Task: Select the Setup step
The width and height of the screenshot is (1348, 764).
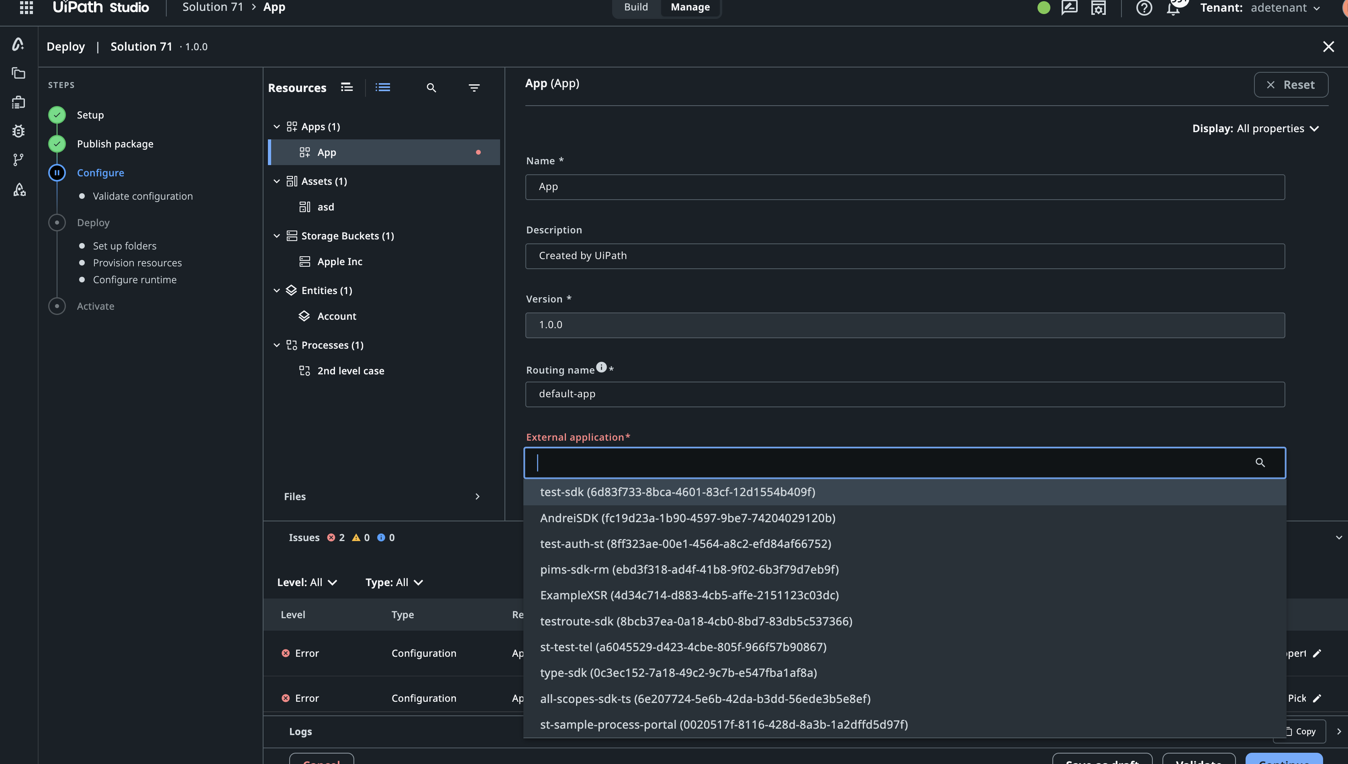Action: [x=90, y=115]
